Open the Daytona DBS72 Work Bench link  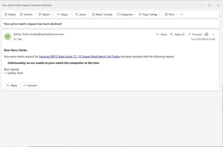click(x=79, y=56)
